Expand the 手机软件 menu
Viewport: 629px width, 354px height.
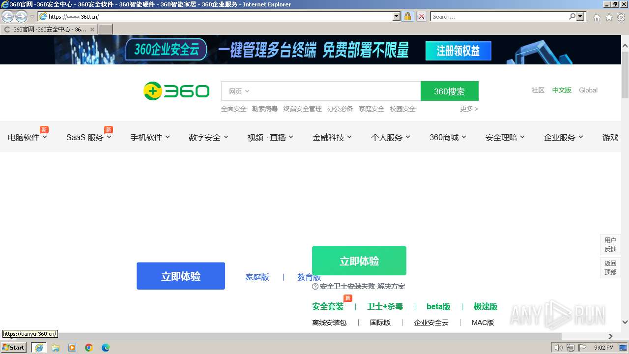pyautogui.click(x=150, y=137)
